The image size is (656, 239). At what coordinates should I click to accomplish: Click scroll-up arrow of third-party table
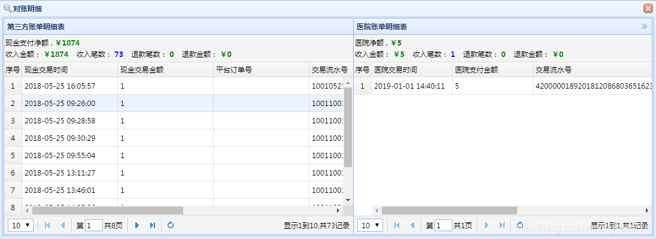348,83
